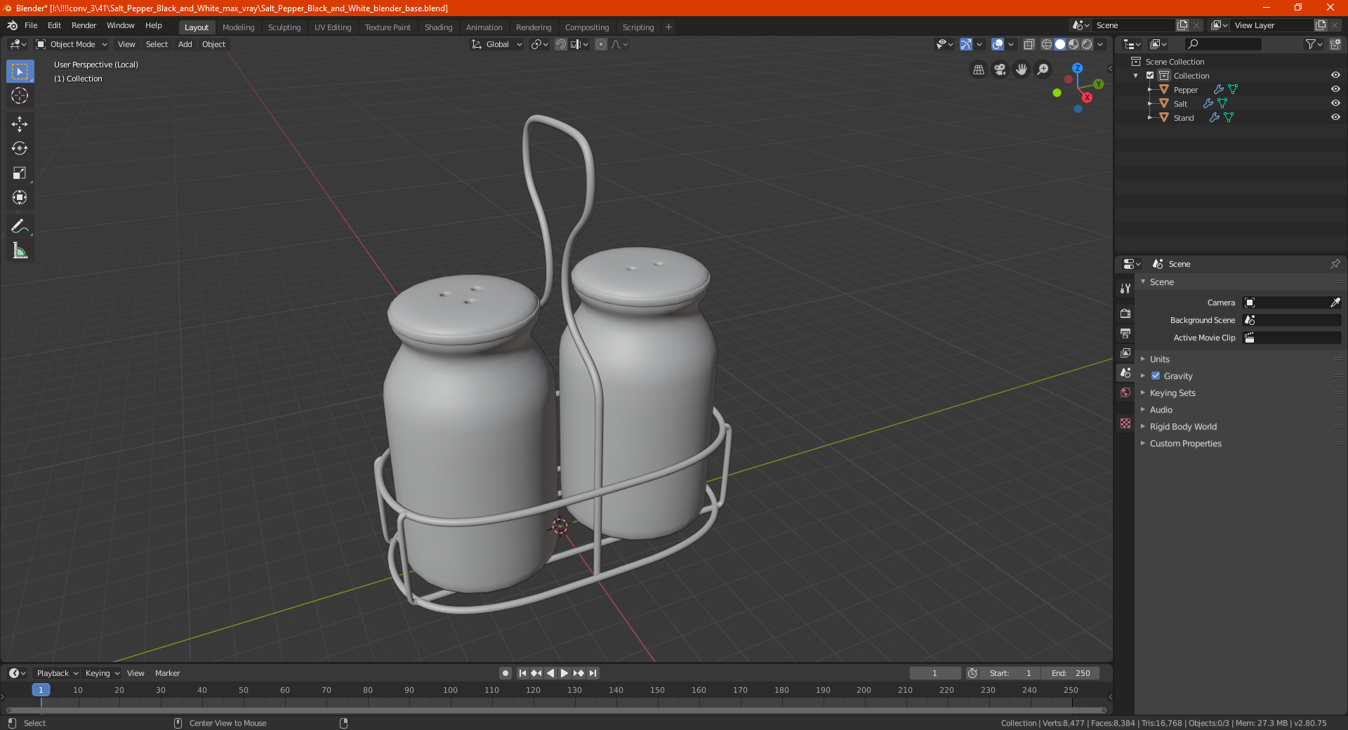The image size is (1348, 730).
Task: Click the zoom view magnifier icon
Action: click(1043, 69)
